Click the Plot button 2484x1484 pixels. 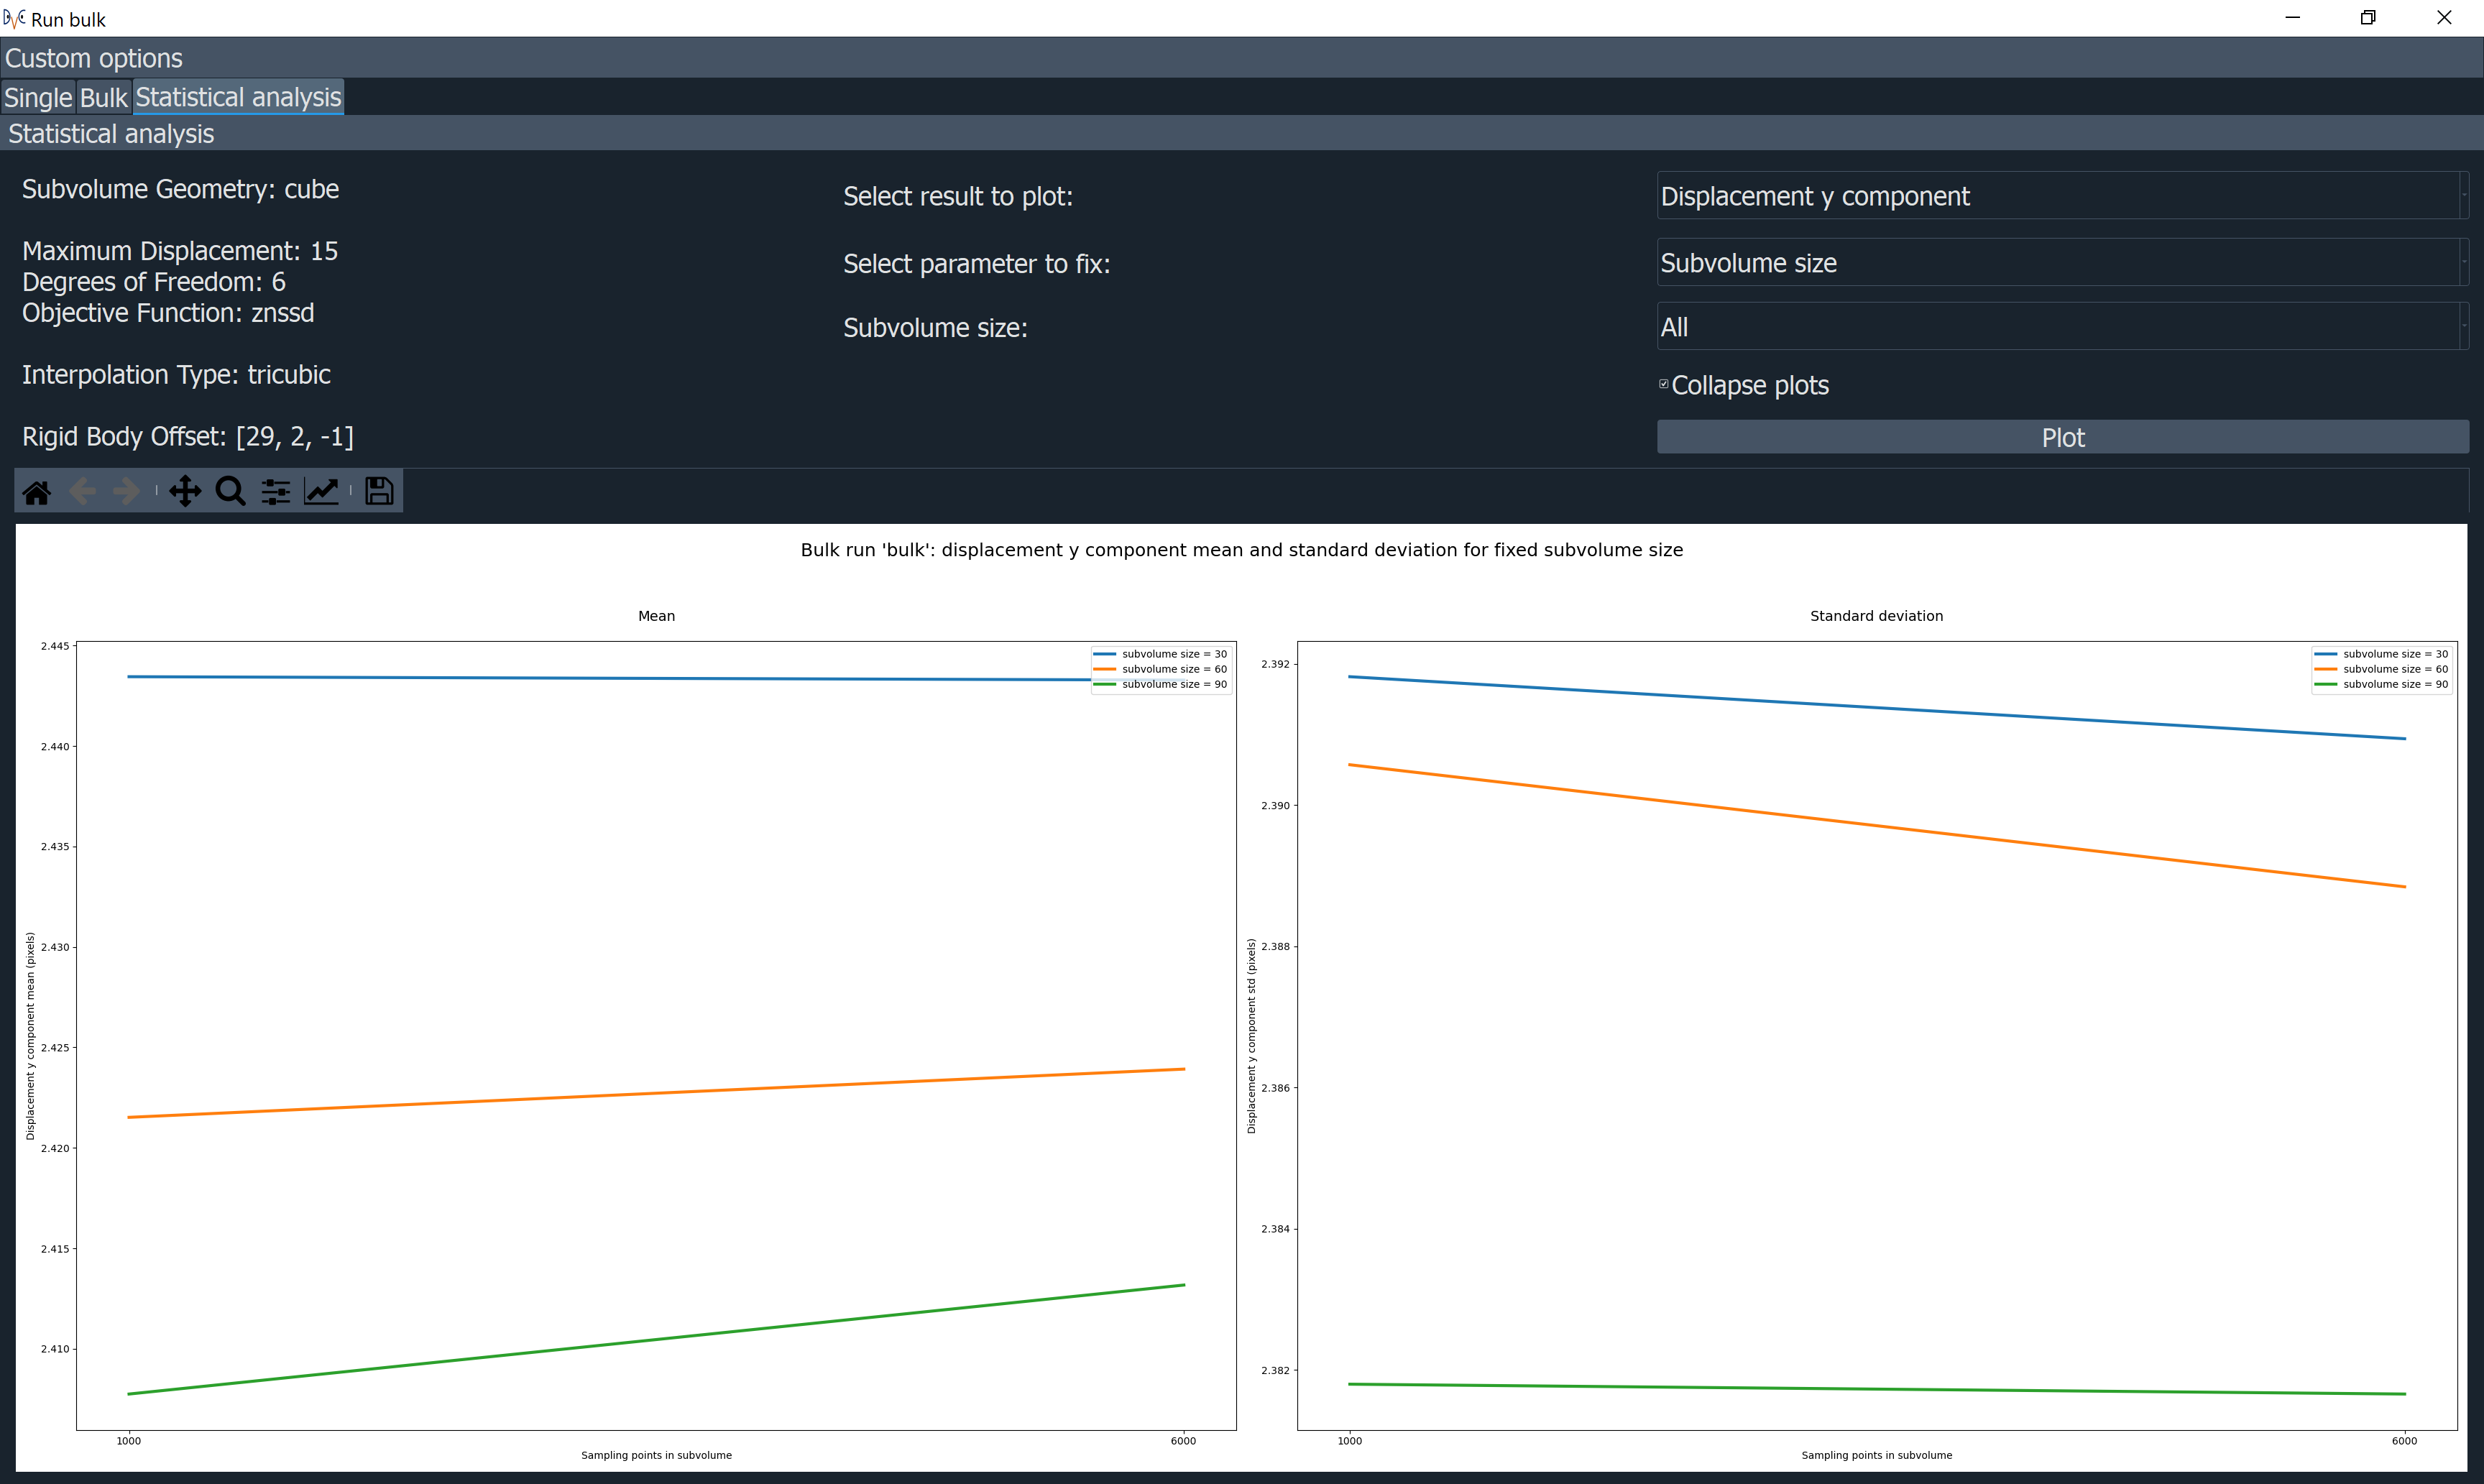click(2062, 437)
